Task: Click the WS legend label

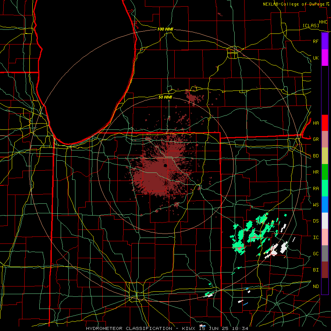Action: (316, 205)
